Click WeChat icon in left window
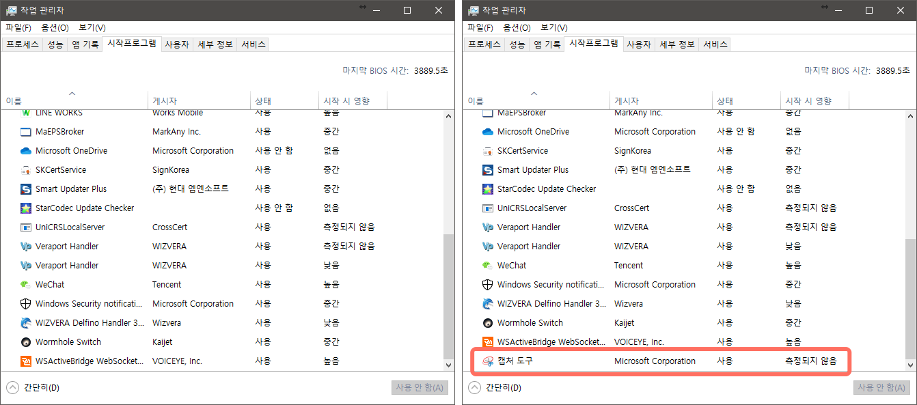 pyautogui.click(x=26, y=285)
